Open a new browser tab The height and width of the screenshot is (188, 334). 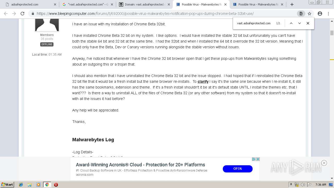click(x=292, y=4)
